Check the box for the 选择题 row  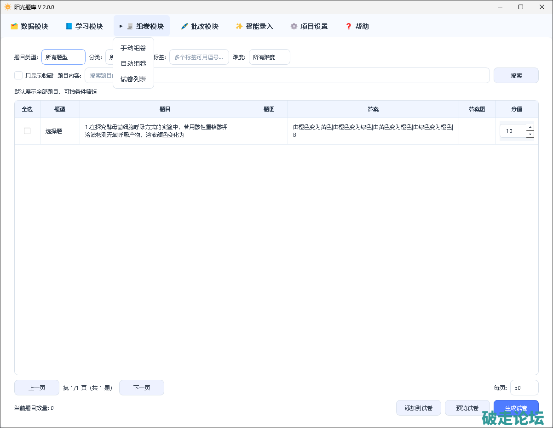27,131
